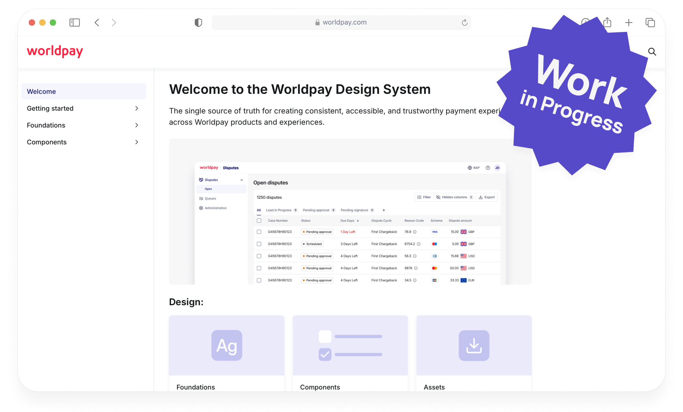Add a new tab with plus icon after Pending signature
The image size is (683, 412).
point(384,210)
